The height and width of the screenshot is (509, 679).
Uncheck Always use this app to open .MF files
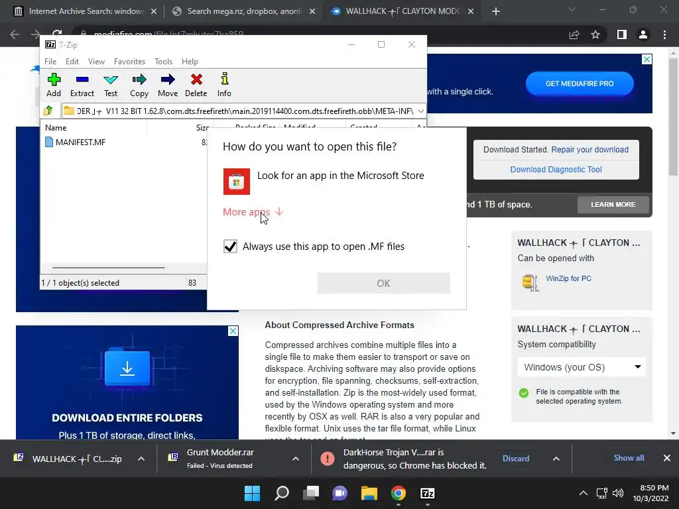click(230, 247)
